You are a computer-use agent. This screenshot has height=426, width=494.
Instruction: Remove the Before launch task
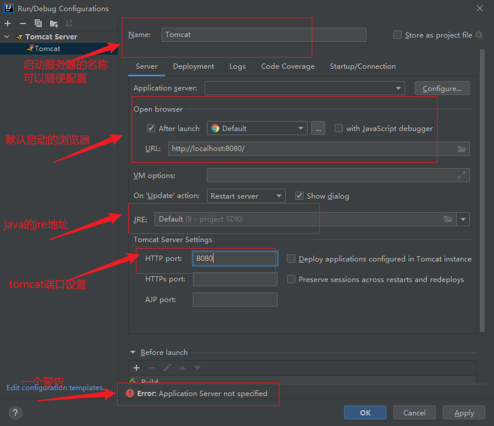pyautogui.click(x=152, y=368)
